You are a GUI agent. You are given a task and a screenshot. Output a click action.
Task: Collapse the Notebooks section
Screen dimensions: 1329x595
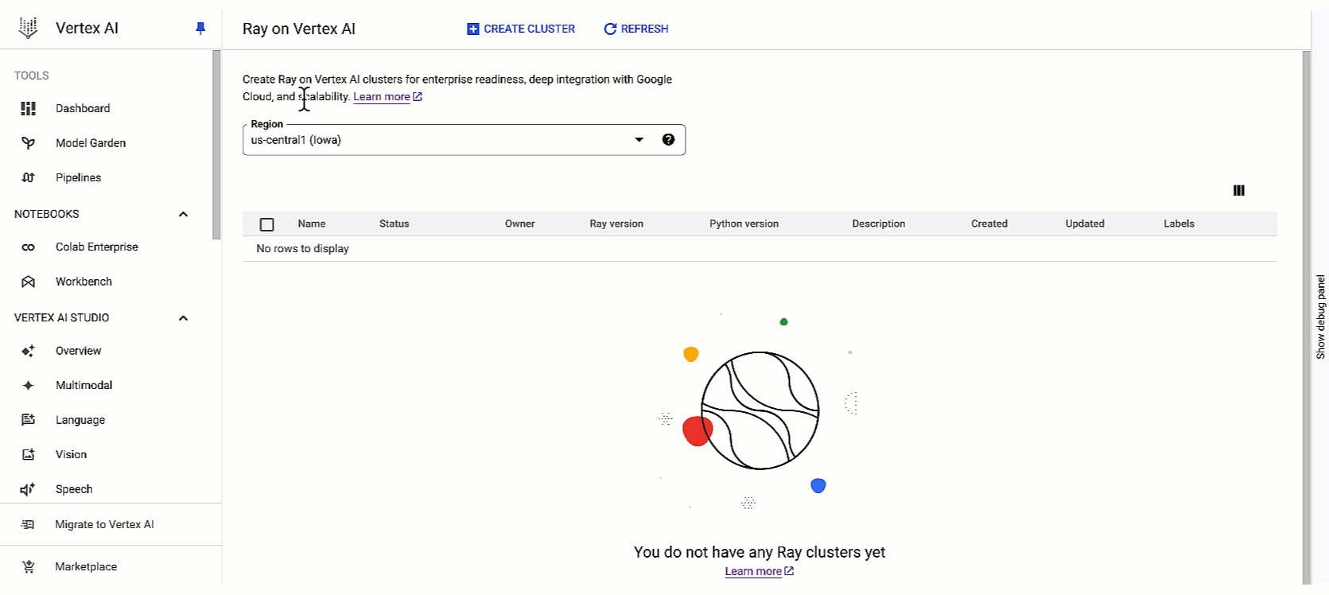(x=183, y=214)
